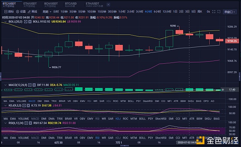Select the 30分钟 interval
Image resolution: width=241 pixels, height=147 pixels.
[x=112, y=12]
